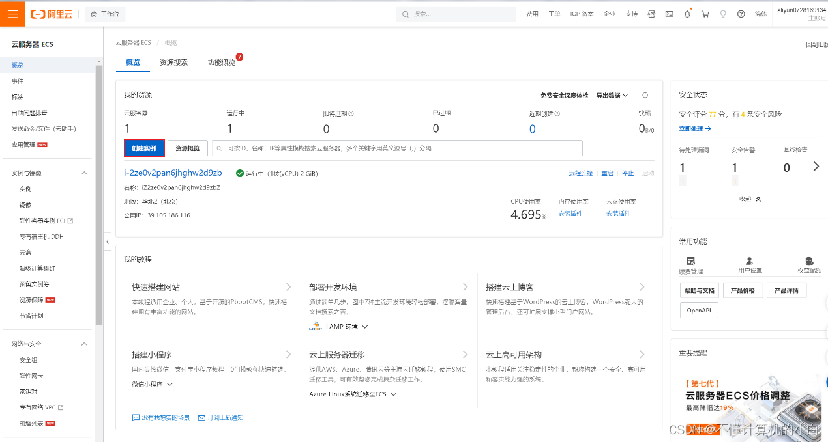Click the server search field by ID or name

tap(397, 148)
